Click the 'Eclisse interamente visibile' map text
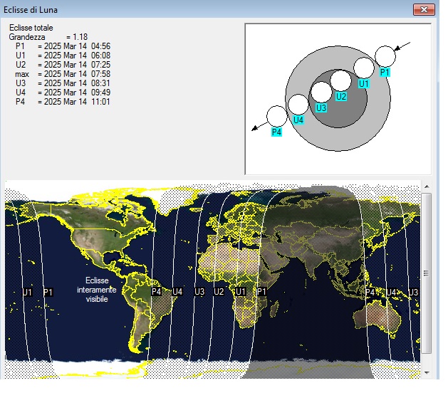The width and height of the screenshot is (448, 420). (x=97, y=290)
